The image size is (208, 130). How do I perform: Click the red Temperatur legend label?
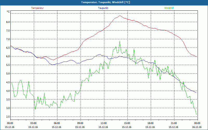click(x=37, y=8)
